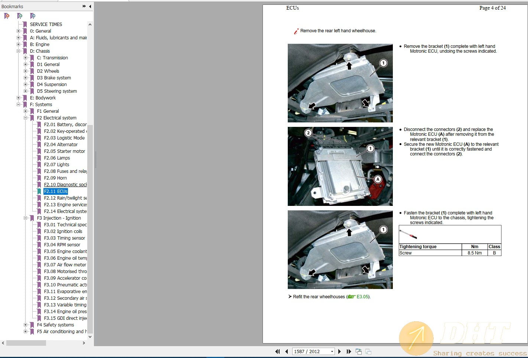Viewport: 528px width, 358px height.
Task: Open the F3.03 Timing sensor bookmark
Action: click(x=65, y=238)
